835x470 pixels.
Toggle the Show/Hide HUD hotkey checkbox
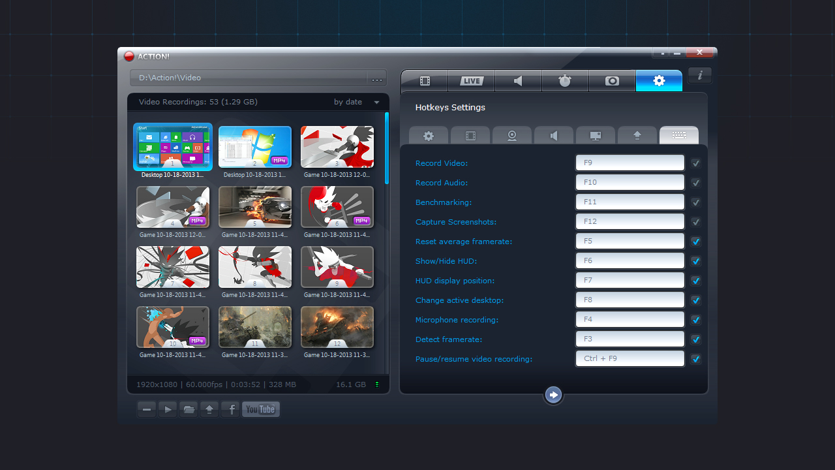695,260
